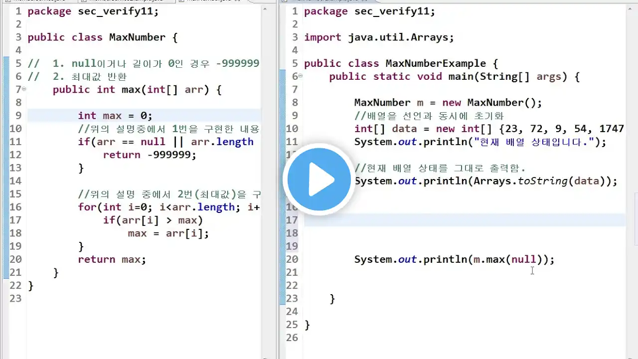Place cursor in "int max = 0;" line
The height and width of the screenshot is (359, 638).
[x=115, y=116]
